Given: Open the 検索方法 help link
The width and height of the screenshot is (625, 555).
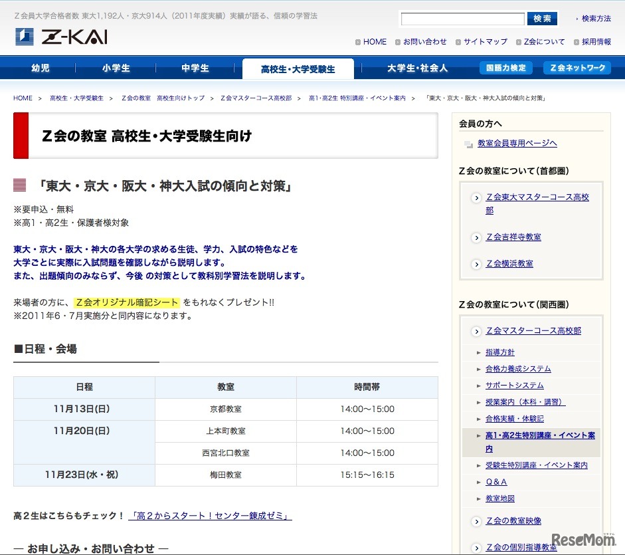Looking at the screenshot, I should pyautogui.click(x=596, y=19).
